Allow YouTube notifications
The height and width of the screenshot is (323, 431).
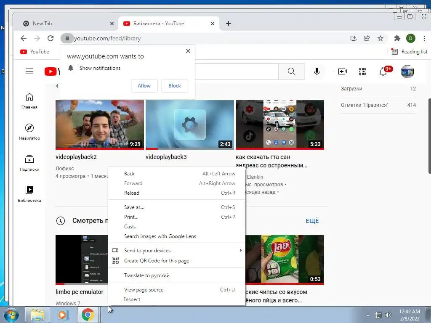144,86
